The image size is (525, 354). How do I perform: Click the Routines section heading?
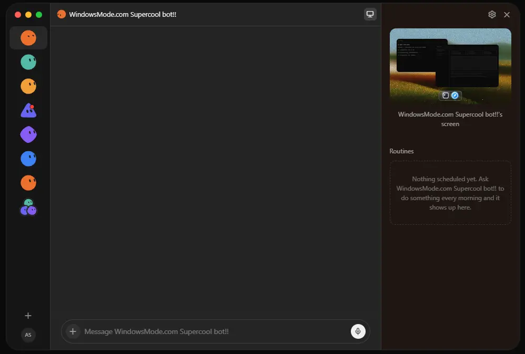tap(401, 151)
